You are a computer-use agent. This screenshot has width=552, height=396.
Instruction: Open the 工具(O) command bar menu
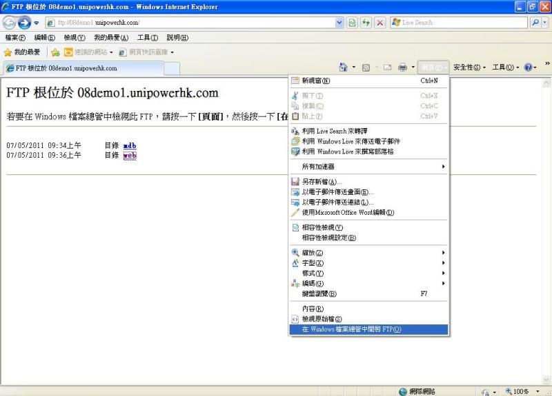[506, 67]
